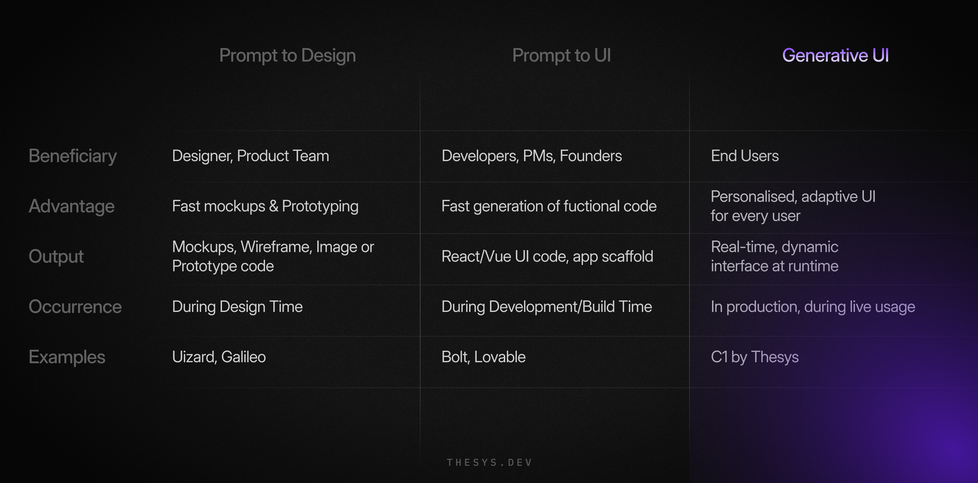978x483 pixels.
Task: Click 'React/Vue UI code, app scaffold' cell
Action: tap(547, 257)
